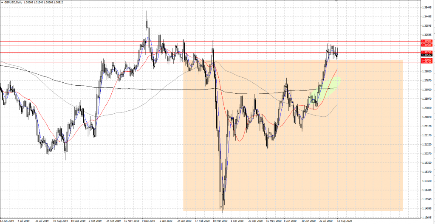This screenshot has height=224, width=435.
Task: Open the chart menu arrow beside GBPUSD,Daily
Action: [2, 2]
